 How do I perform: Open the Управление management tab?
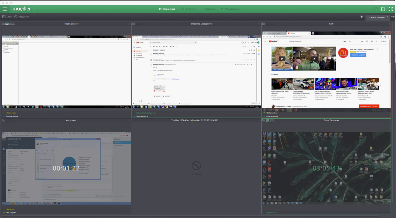pos(230,9)
